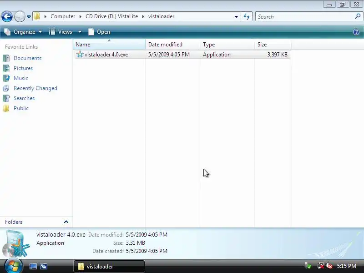Screen dimensions: 364x273
Task: Open the Organize menu
Action: [23, 32]
